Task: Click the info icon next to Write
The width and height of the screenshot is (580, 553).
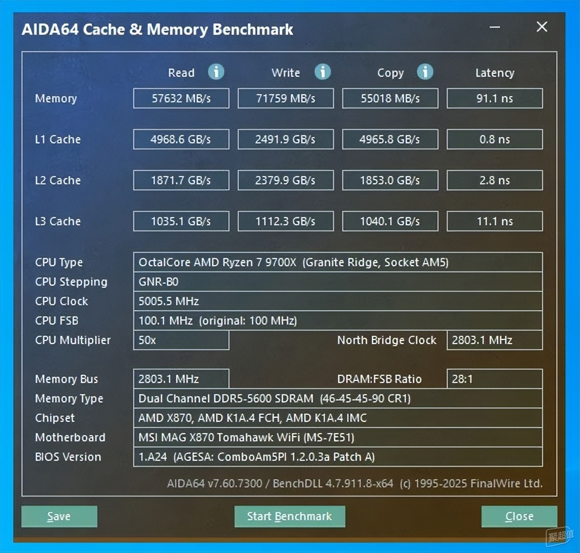Action: pyautogui.click(x=323, y=72)
